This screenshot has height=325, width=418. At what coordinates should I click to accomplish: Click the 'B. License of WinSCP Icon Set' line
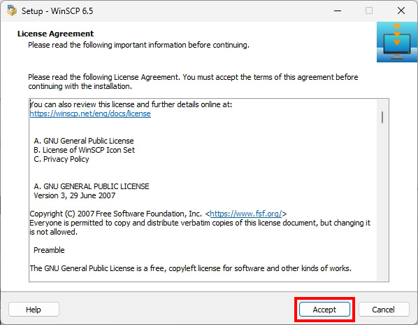pos(85,150)
